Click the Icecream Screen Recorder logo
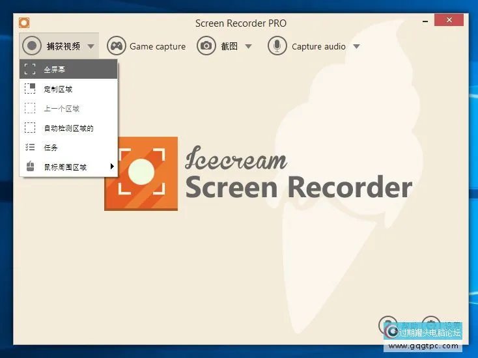 pos(141,173)
